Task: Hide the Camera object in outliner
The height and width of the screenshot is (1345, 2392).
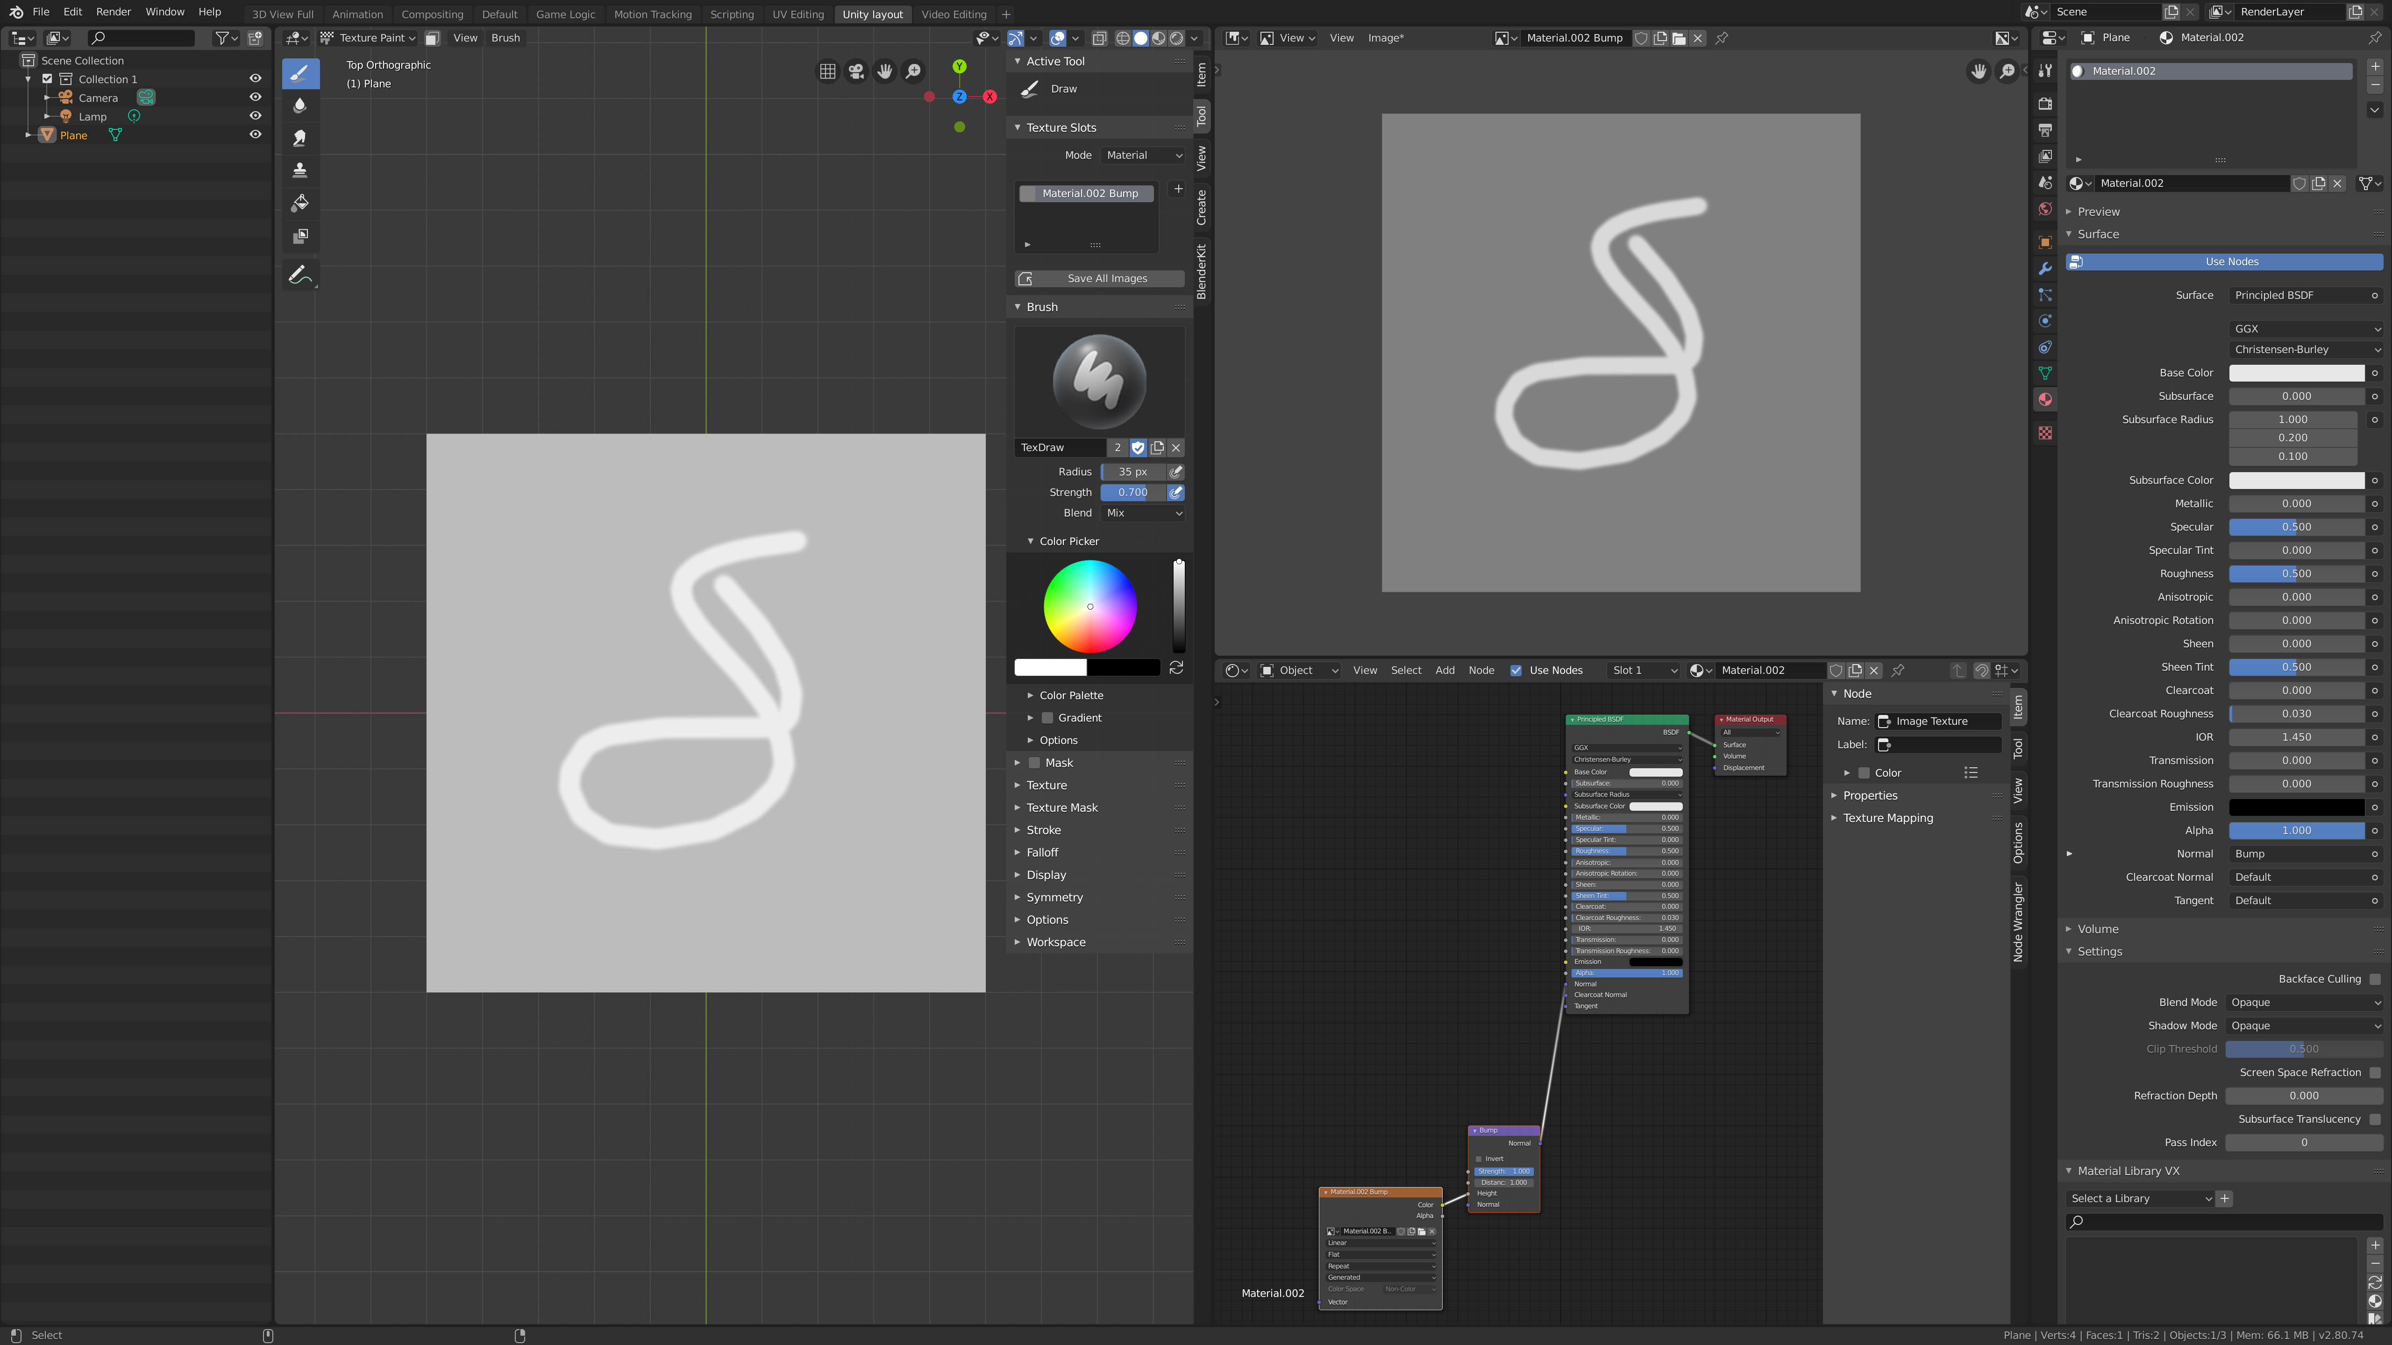Action: [256, 98]
